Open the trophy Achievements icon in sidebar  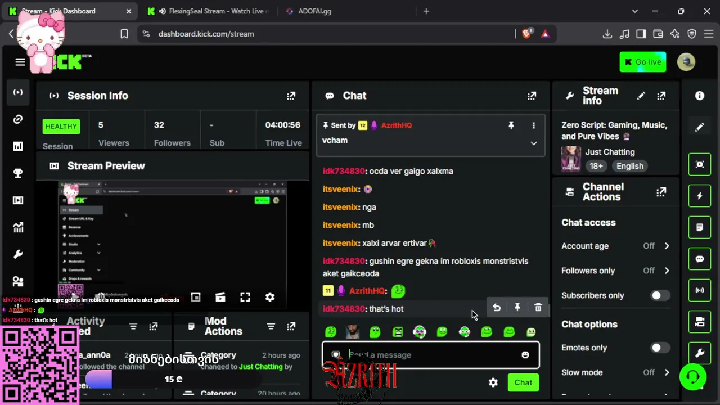point(18,173)
